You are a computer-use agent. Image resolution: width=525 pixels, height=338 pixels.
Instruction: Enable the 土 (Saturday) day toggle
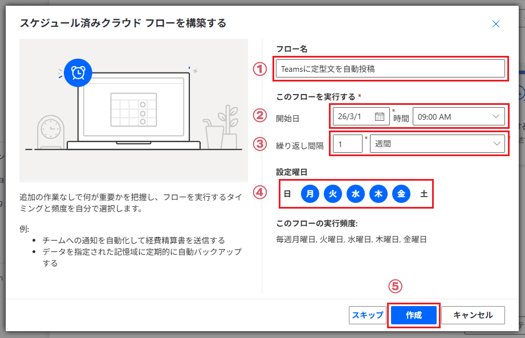[424, 194]
